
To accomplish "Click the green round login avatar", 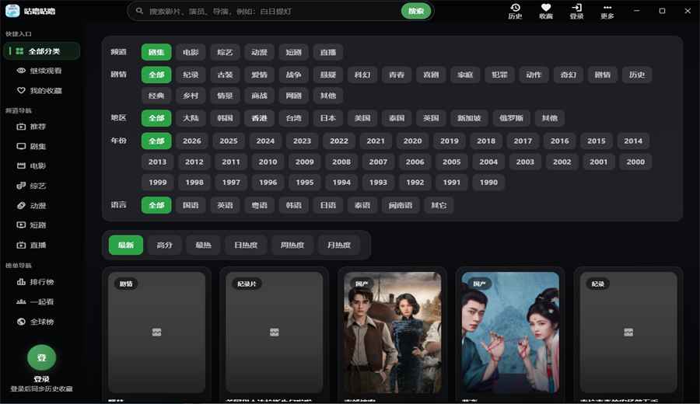I will tap(41, 357).
